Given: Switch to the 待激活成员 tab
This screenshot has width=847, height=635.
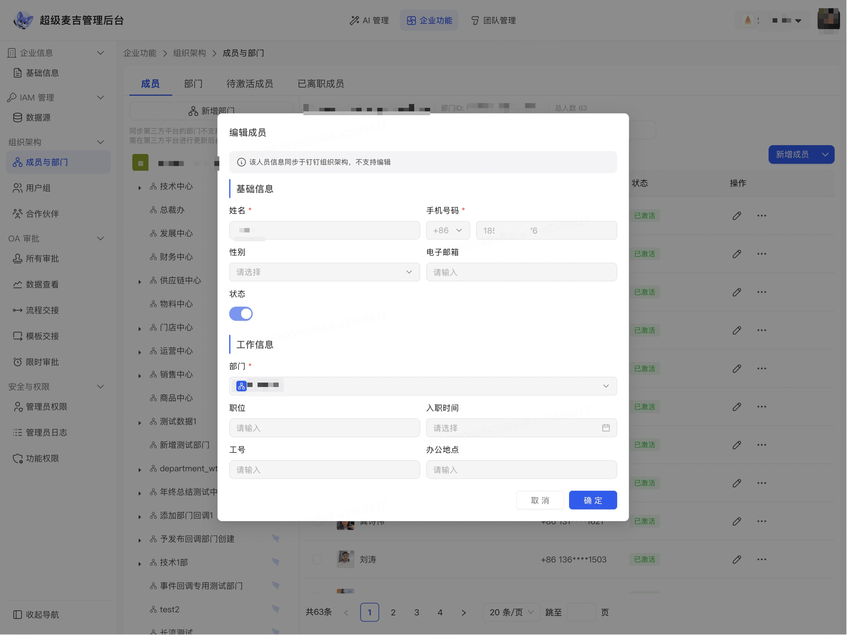Looking at the screenshot, I should (250, 84).
